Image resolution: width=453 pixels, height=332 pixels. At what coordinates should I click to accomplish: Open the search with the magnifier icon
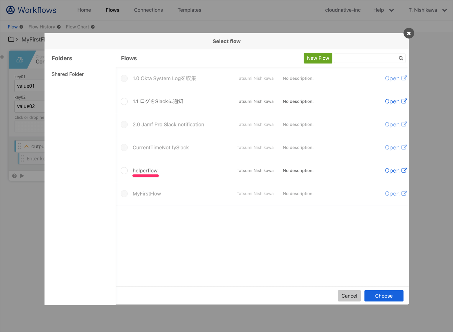[x=401, y=58]
